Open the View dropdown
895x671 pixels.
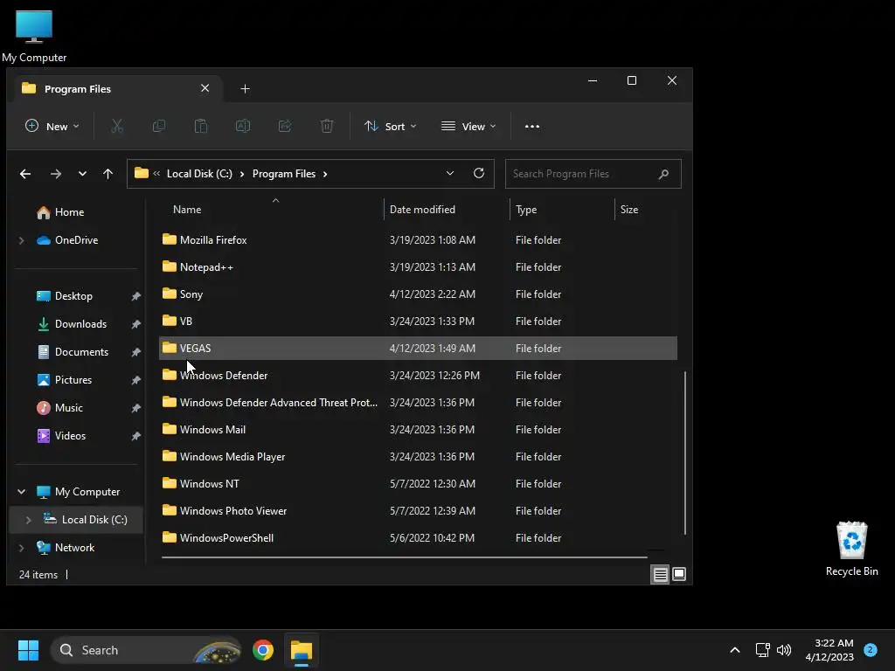pyautogui.click(x=468, y=126)
